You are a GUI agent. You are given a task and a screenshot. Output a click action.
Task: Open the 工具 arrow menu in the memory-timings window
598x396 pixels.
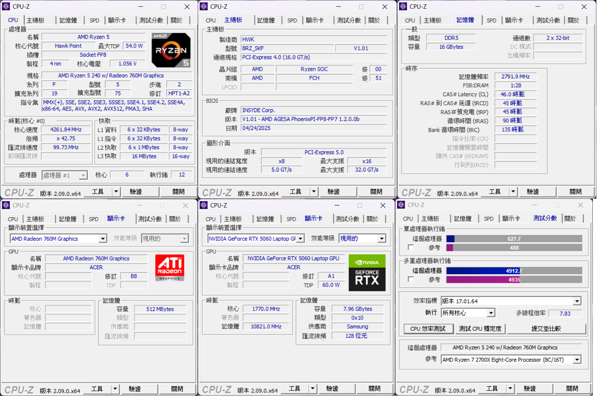pos(513,192)
